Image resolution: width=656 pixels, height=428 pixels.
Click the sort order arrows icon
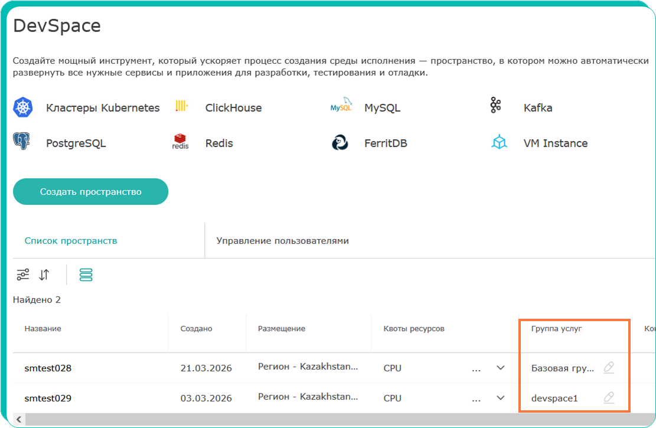click(x=44, y=275)
